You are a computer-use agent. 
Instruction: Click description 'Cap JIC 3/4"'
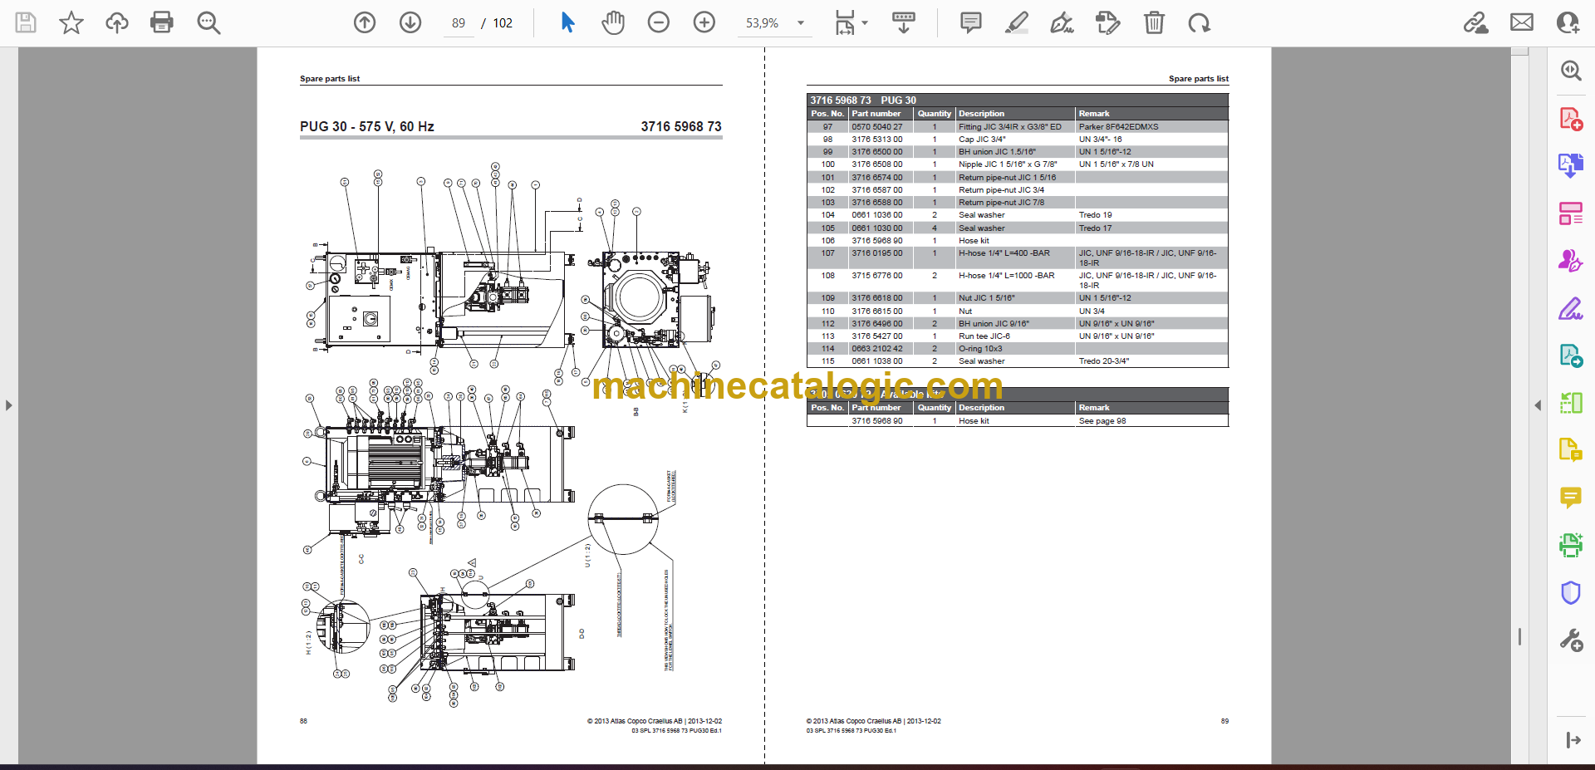982,140
